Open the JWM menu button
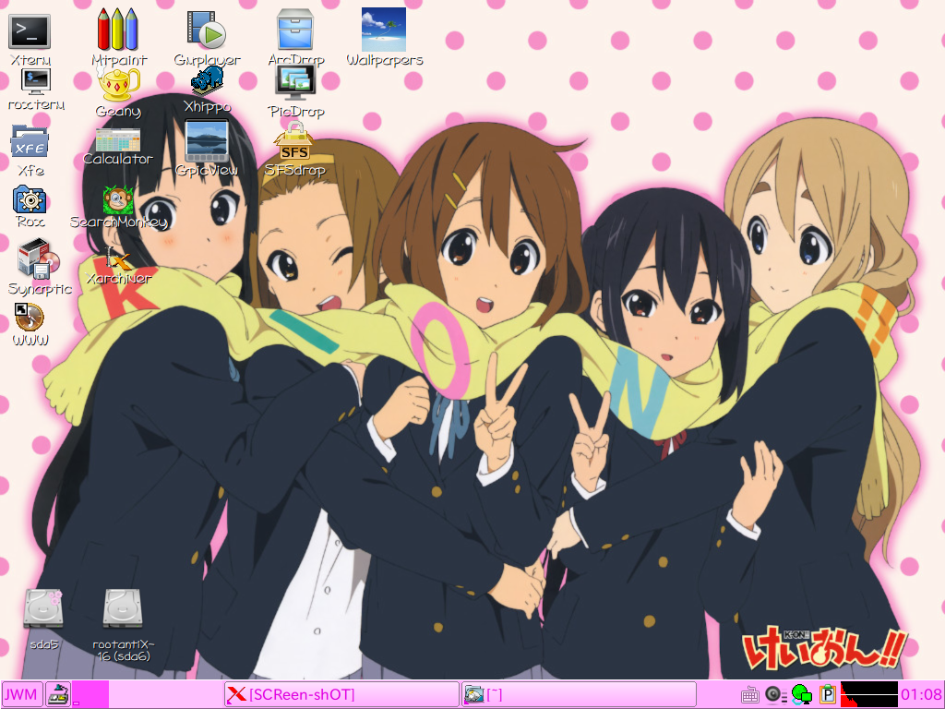 pos(22,694)
